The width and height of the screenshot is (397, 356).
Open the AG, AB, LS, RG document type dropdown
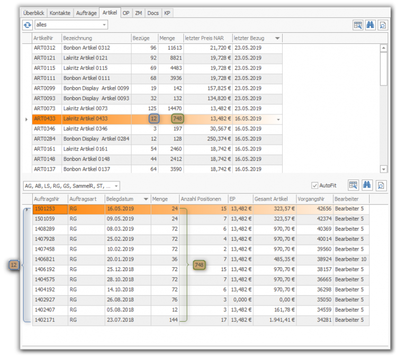point(116,186)
